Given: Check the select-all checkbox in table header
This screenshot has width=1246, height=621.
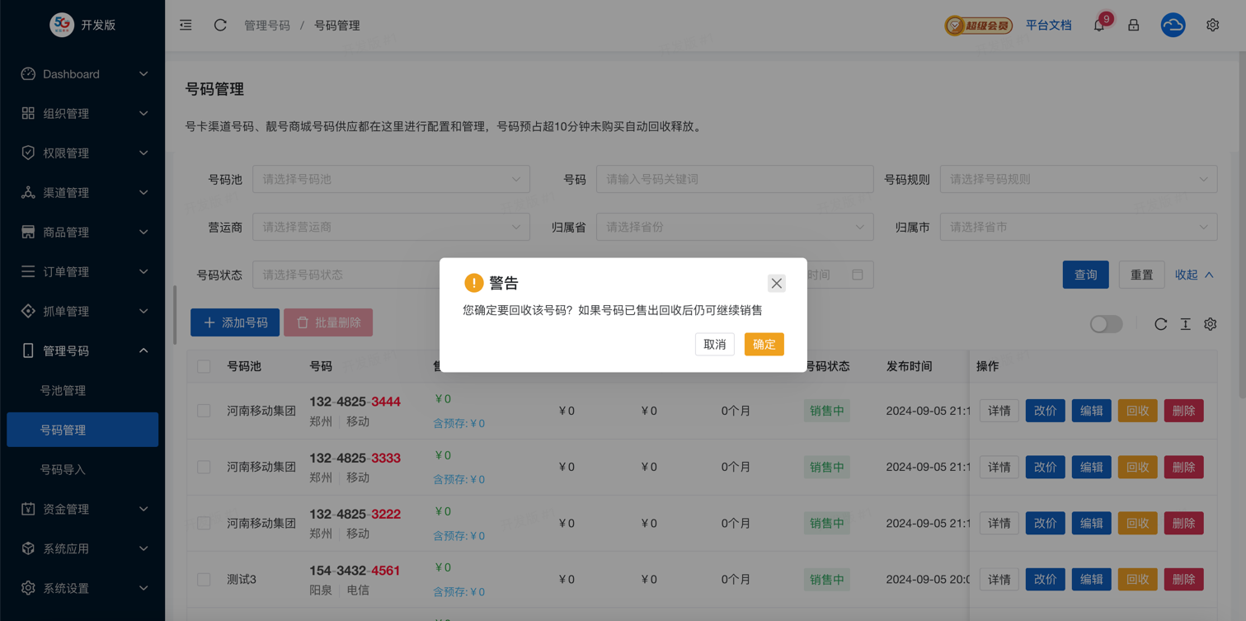Looking at the screenshot, I should tap(204, 366).
